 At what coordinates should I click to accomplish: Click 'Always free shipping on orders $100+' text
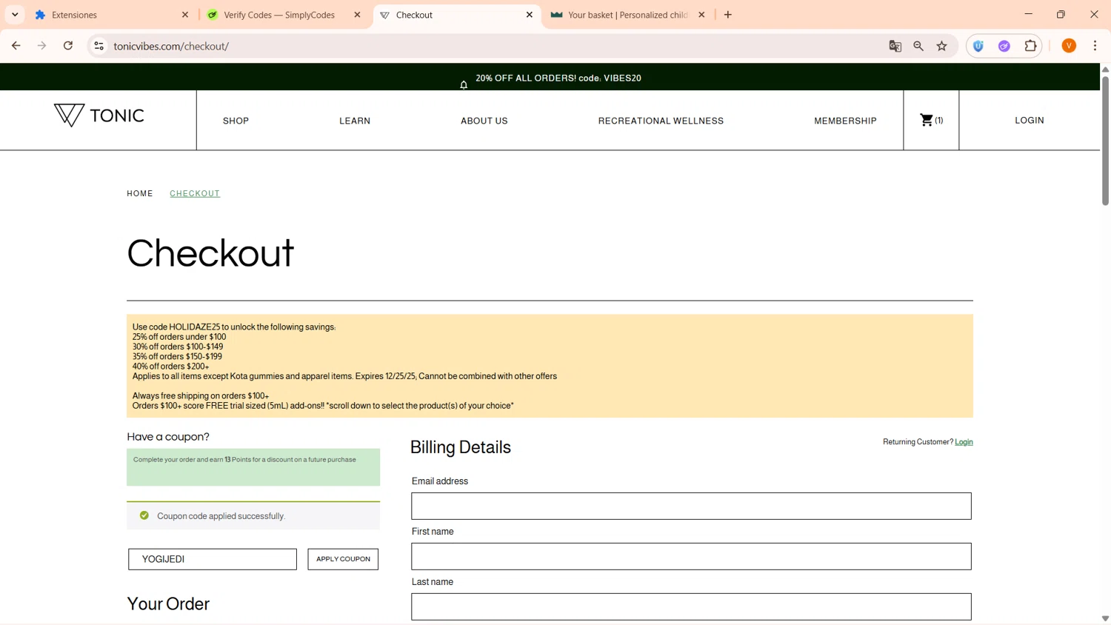pos(201,395)
